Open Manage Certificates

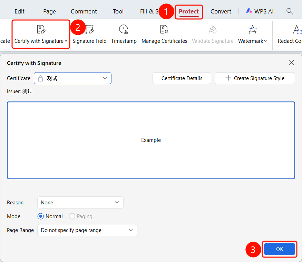pos(164,34)
